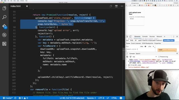Open the Search view in the activity bar
The height and width of the screenshot is (100, 179).
point(4,17)
